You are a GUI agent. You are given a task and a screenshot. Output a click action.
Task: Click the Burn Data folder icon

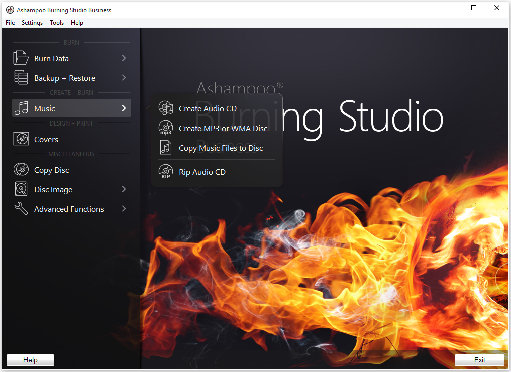coord(21,58)
